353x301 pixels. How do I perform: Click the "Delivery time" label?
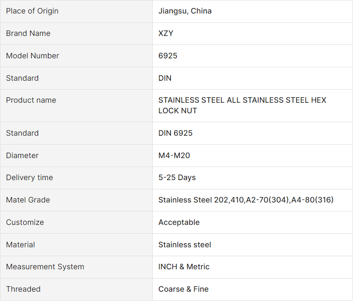[29, 178]
